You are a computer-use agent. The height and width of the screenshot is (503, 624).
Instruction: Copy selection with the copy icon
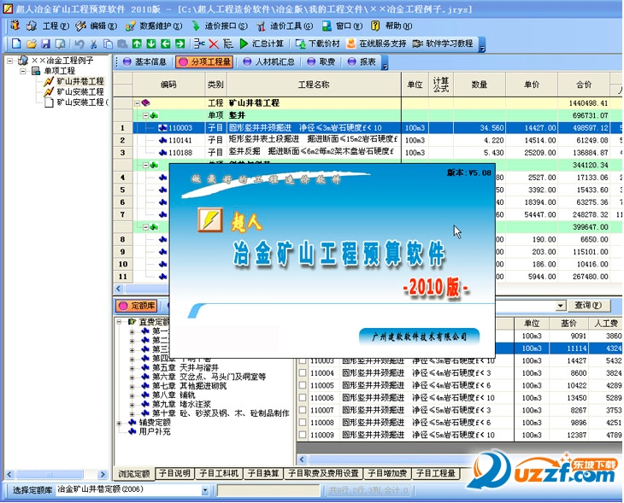[x=108, y=44]
